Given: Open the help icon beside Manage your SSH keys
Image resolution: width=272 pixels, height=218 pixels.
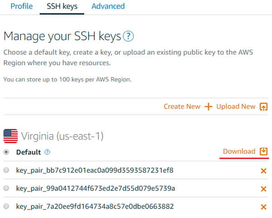Looking at the screenshot, I should pos(129,36).
